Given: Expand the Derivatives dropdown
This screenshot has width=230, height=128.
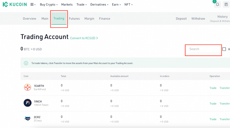Looking at the screenshot, I should tap(99, 5).
